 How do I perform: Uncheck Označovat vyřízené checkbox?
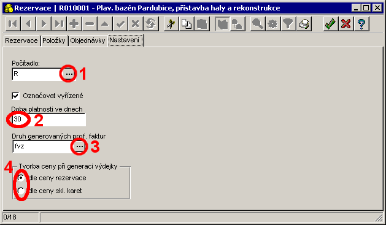[x=15, y=96]
